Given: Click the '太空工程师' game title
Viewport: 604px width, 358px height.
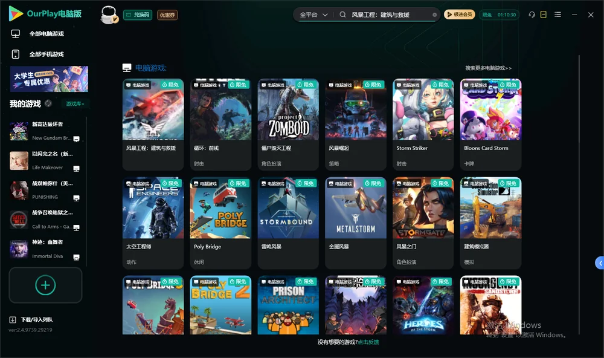Looking at the screenshot, I should (x=139, y=247).
